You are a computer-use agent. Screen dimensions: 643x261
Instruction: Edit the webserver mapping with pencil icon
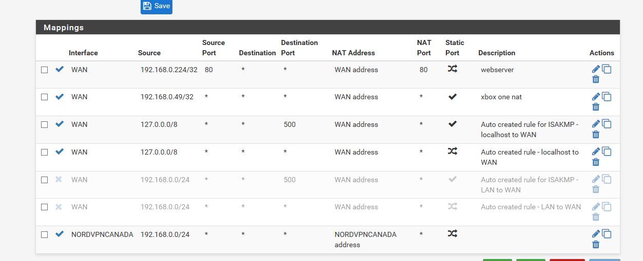pos(596,69)
